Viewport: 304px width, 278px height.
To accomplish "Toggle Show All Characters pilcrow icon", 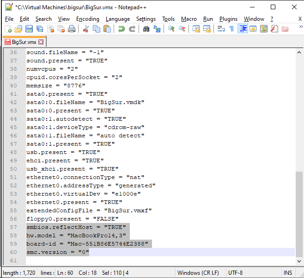I will pos(231,29).
